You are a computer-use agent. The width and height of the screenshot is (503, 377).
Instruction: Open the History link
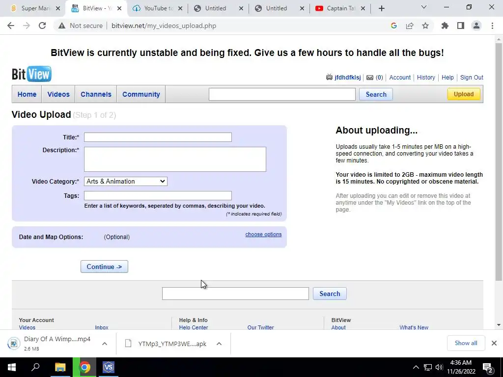tap(426, 78)
